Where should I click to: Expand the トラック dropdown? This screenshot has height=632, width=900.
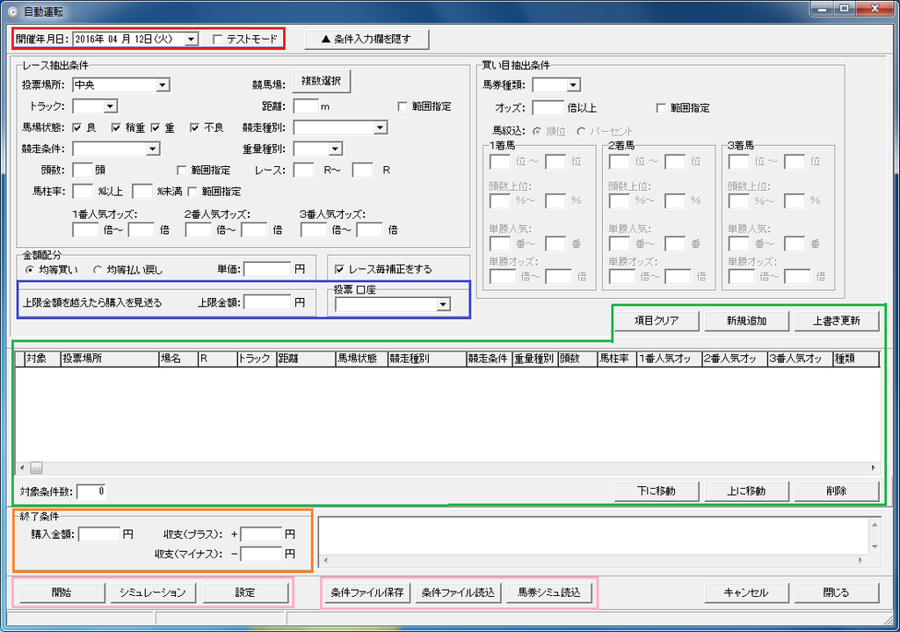click(x=111, y=106)
